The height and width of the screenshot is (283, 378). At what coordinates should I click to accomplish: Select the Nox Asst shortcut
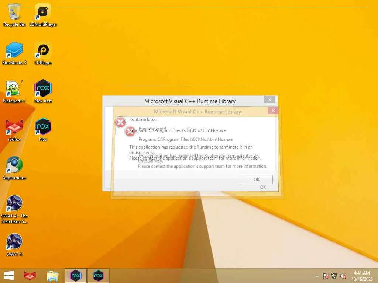[43, 91]
